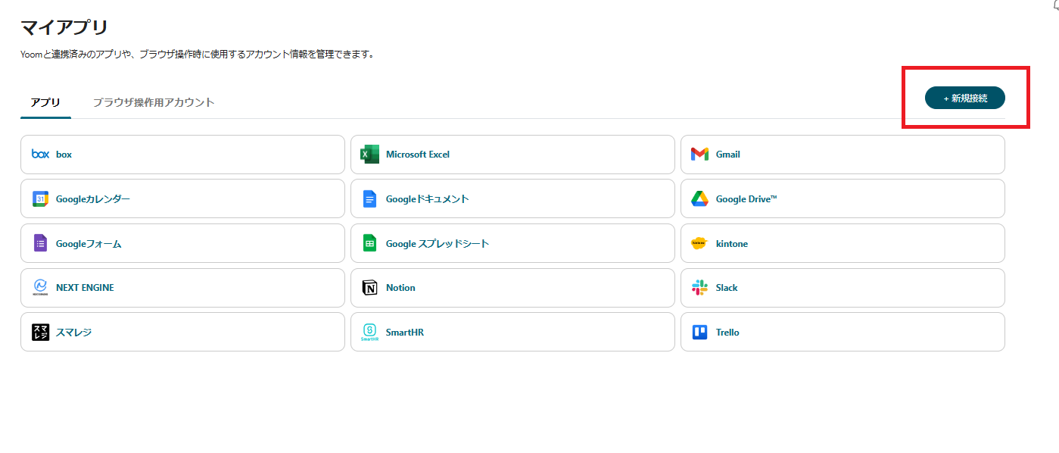Select the Googleドキュメント label text
The width and height of the screenshot is (1059, 453).
[x=428, y=199]
